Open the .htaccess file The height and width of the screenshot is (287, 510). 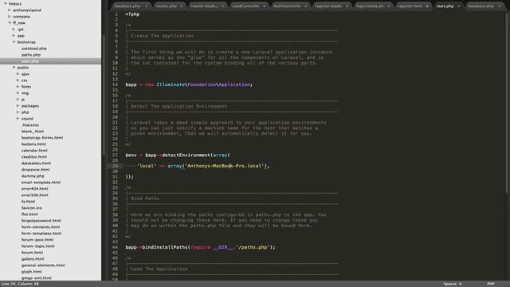click(30, 125)
